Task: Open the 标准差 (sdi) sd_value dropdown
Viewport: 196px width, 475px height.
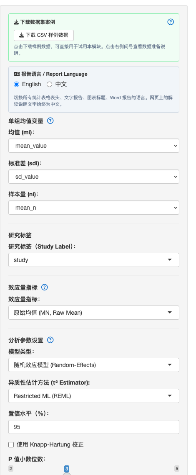Action: pos(93,177)
